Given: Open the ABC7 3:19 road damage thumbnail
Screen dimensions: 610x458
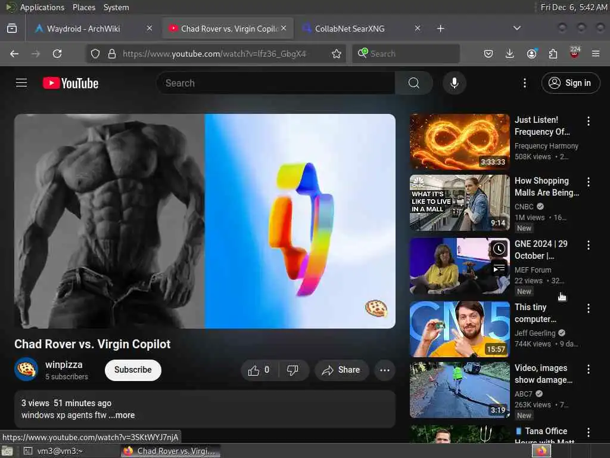Looking at the screenshot, I should coord(459,390).
